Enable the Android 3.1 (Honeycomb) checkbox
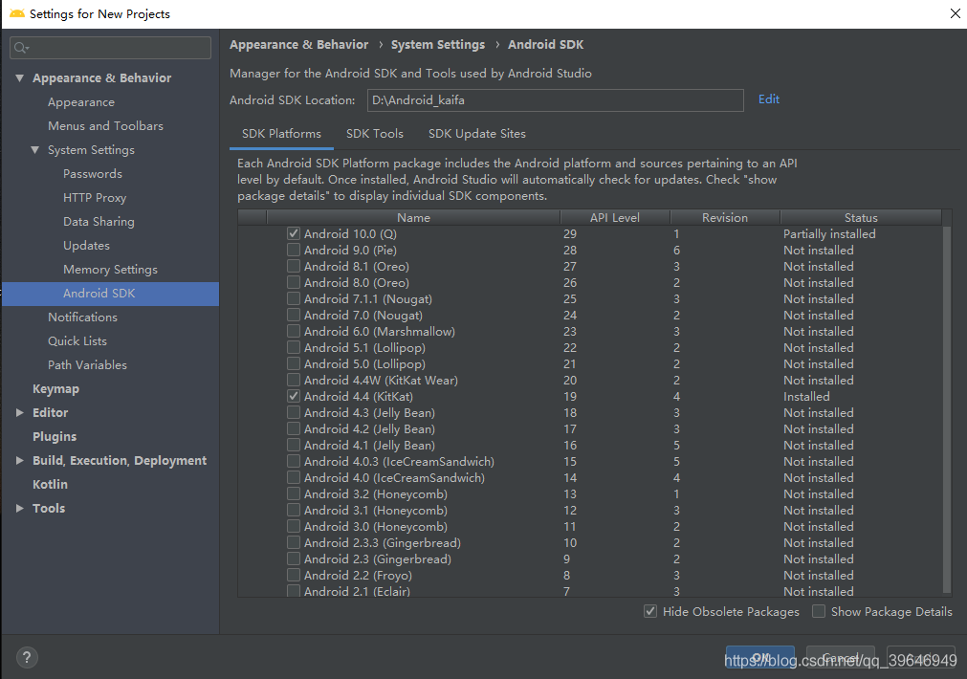967x679 pixels. [294, 510]
